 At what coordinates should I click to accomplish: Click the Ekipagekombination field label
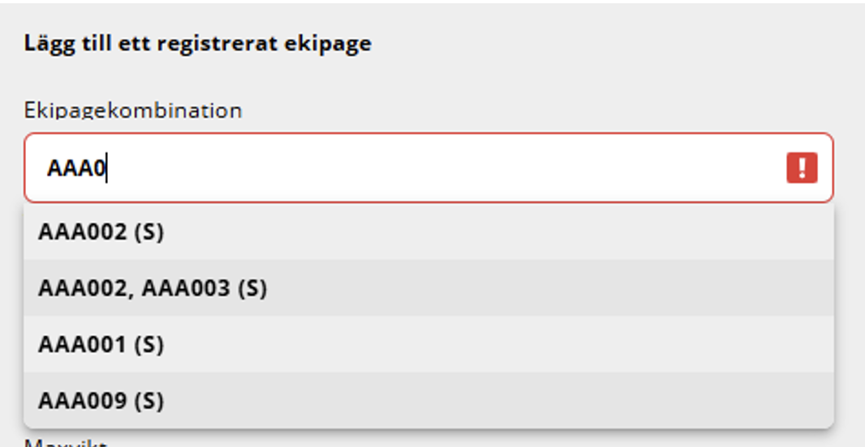133,110
